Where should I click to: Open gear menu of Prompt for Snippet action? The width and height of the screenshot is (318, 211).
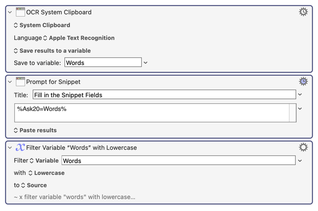pos(303,82)
